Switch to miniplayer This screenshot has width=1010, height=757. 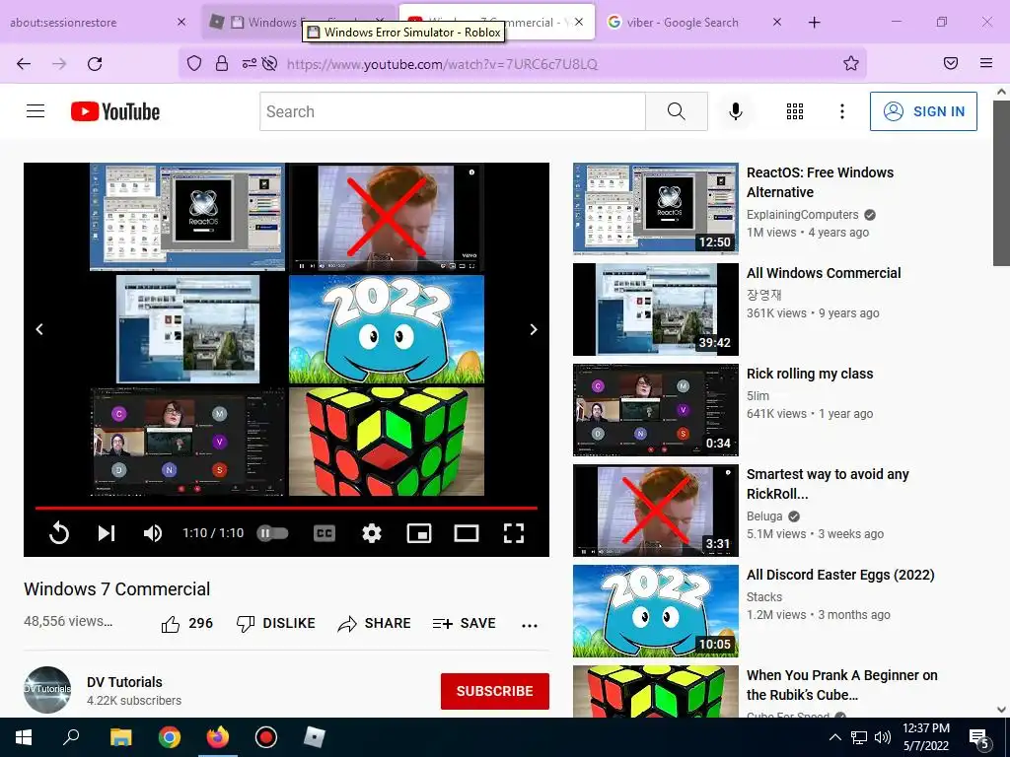418,533
